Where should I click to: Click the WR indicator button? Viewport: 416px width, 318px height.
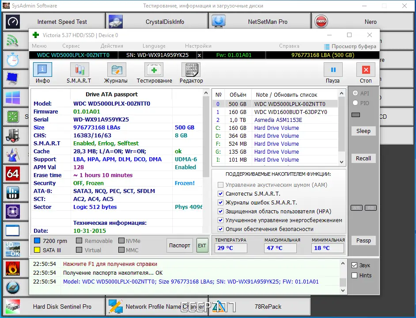[x=356, y=208]
